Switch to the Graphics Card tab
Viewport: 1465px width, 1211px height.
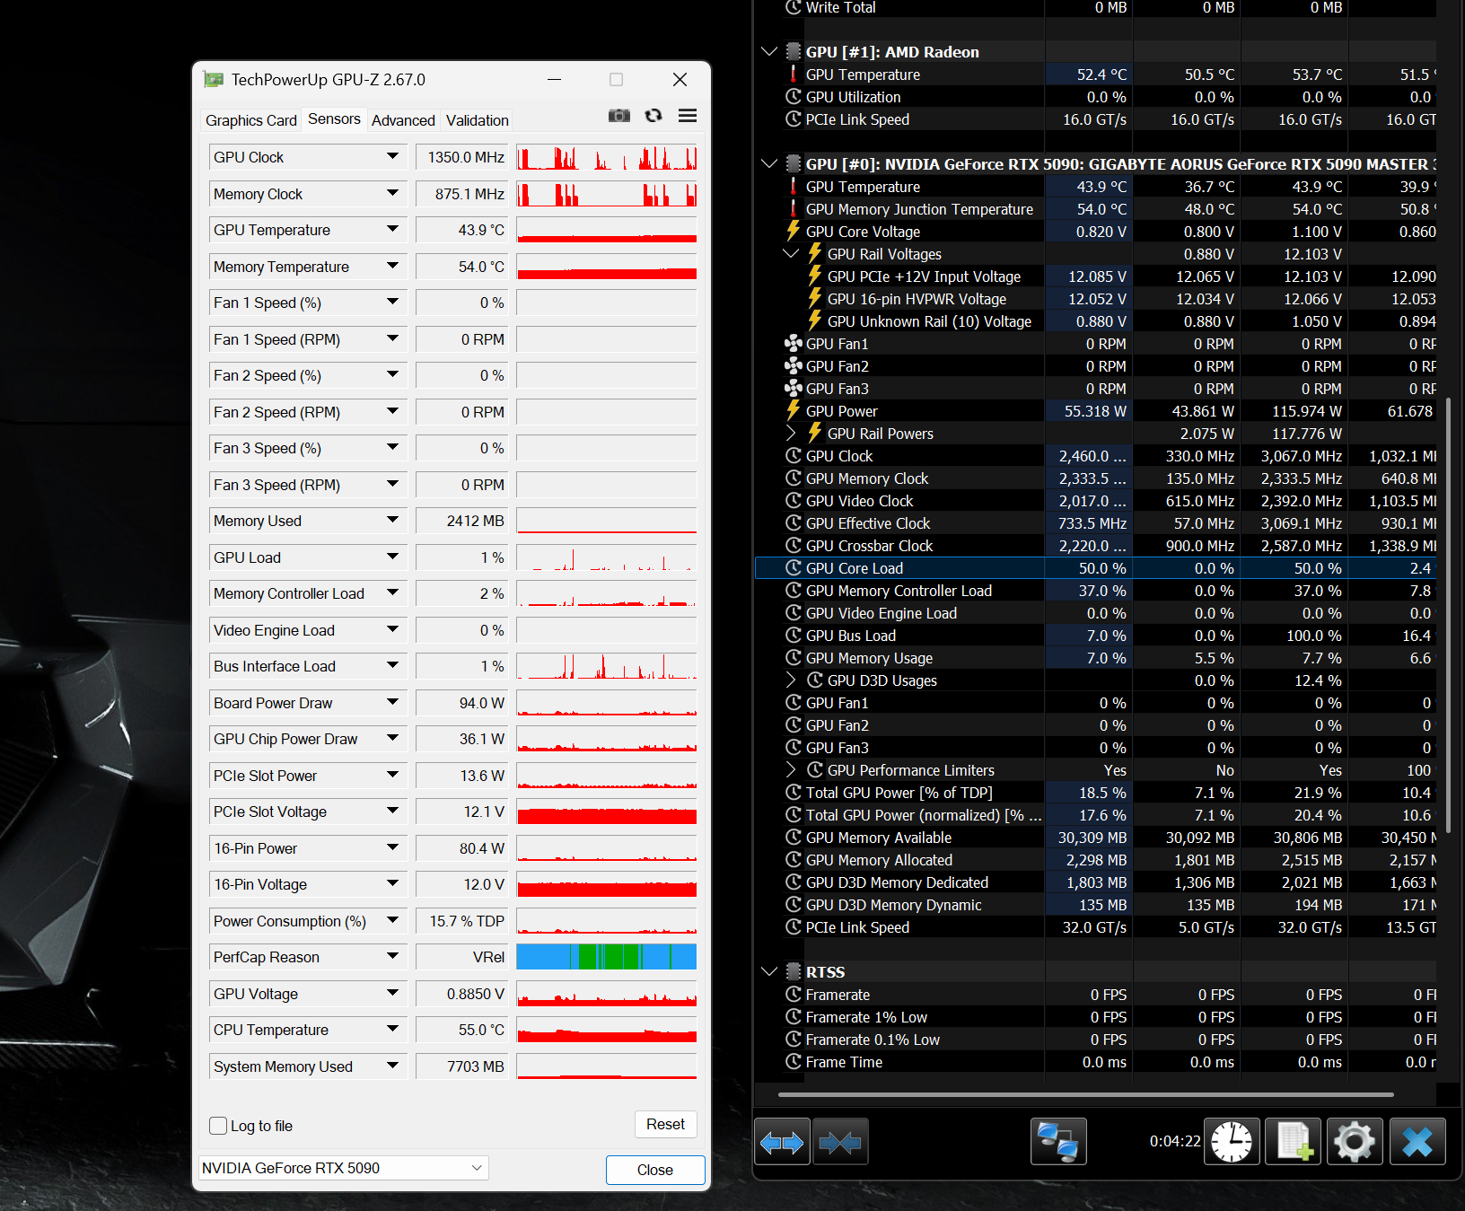251,120
